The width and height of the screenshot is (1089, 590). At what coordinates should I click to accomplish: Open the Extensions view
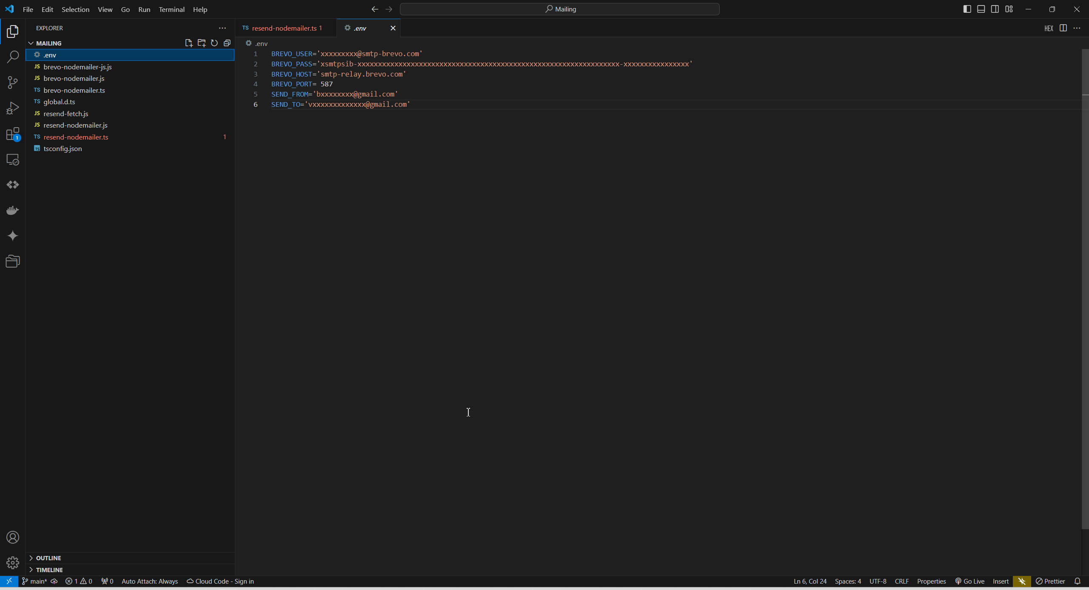(x=13, y=134)
